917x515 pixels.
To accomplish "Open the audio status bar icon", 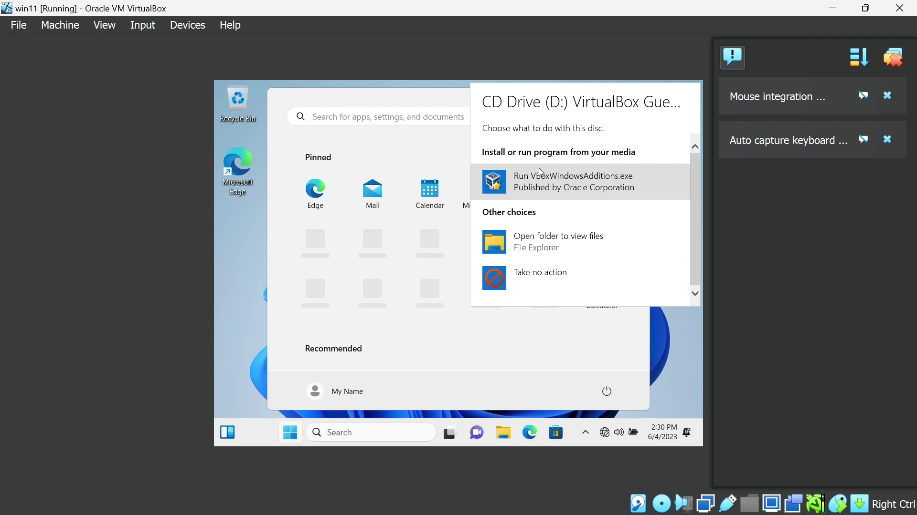I will point(683,504).
